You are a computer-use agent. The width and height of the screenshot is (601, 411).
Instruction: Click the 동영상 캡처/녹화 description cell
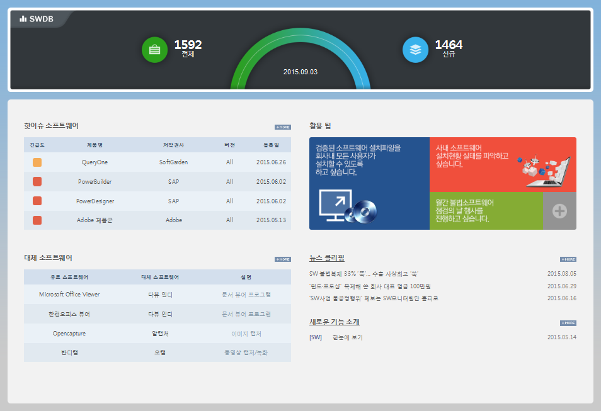(246, 352)
